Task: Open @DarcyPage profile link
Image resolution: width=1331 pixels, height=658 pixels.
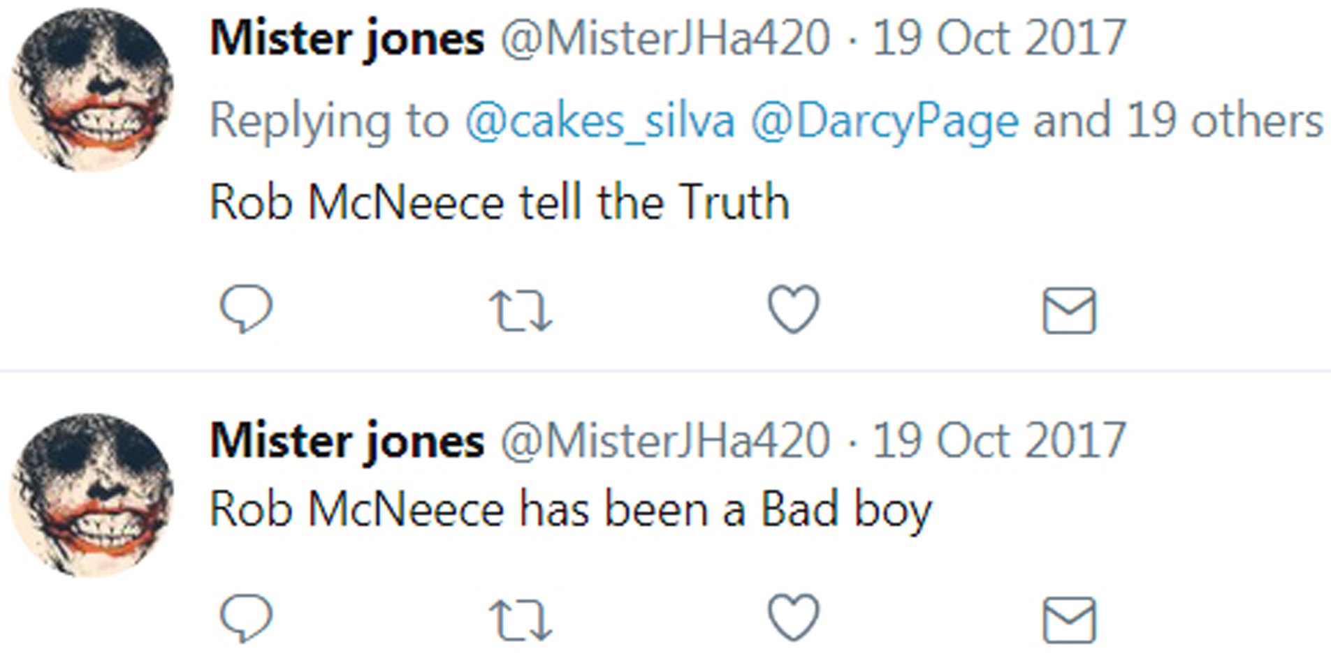Action: (x=885, y=121)
